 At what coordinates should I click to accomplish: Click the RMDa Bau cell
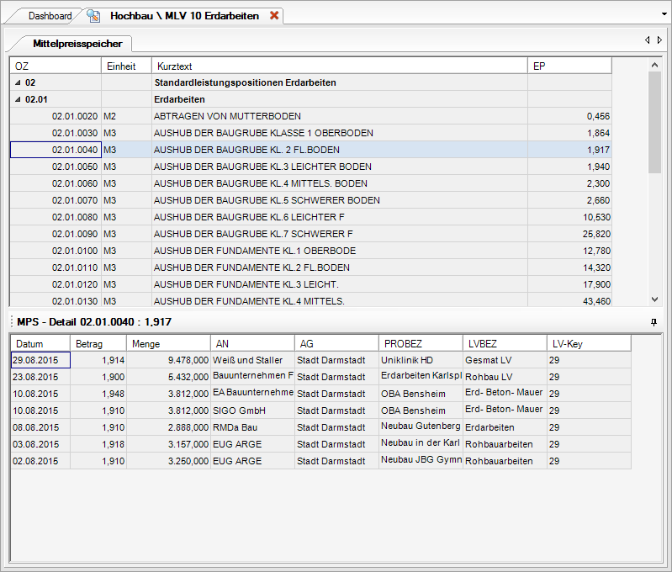[x=252, y=427]
